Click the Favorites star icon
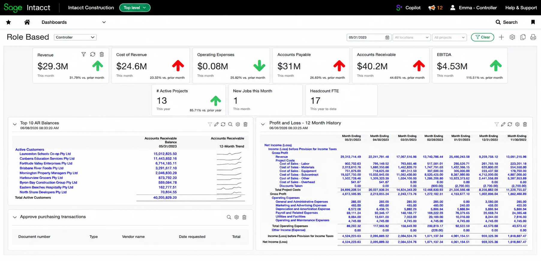This screenshot has height=261, width=541. click(8, 22)
